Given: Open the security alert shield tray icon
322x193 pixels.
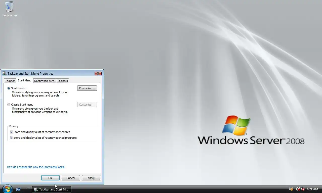Looking at the screenshot, I should pos(291,189).
